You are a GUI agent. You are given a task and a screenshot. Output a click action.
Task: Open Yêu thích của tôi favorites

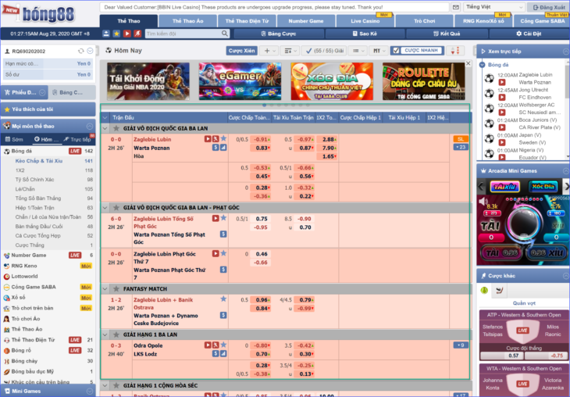48,109
